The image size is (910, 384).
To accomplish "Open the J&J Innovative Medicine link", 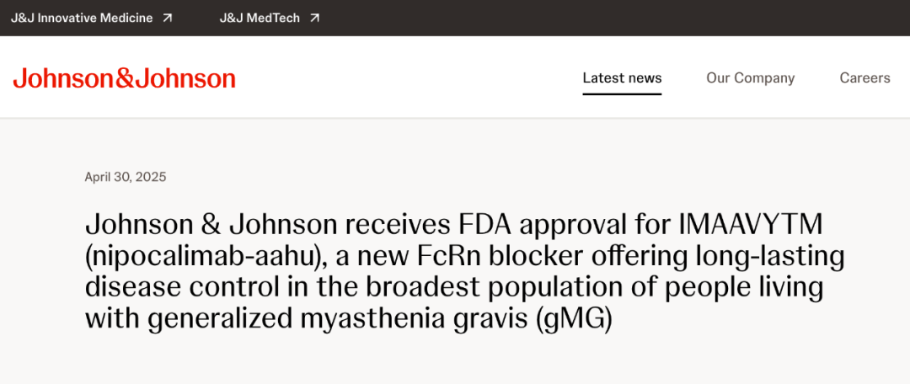I will pyautogui.click(x=92, y=18).
